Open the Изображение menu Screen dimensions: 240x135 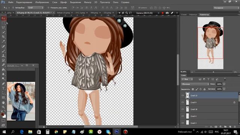tap(42, 2)
